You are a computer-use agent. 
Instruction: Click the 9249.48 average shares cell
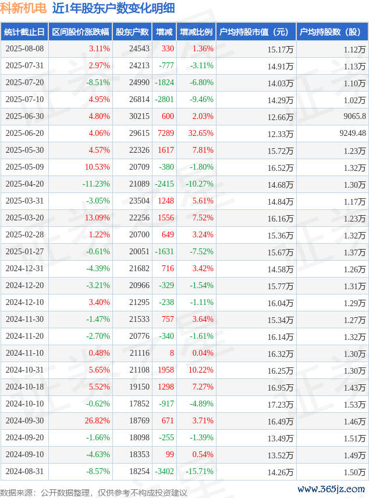point(353,134)
